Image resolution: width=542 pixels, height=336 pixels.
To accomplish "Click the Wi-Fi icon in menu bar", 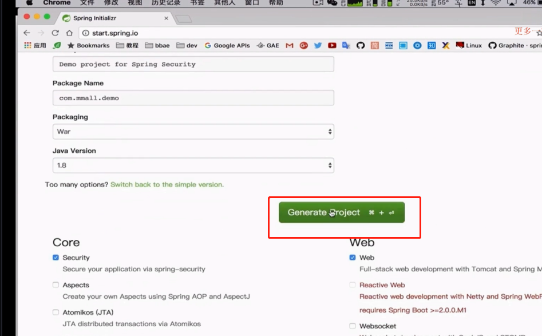I will (x=496, y=3).
